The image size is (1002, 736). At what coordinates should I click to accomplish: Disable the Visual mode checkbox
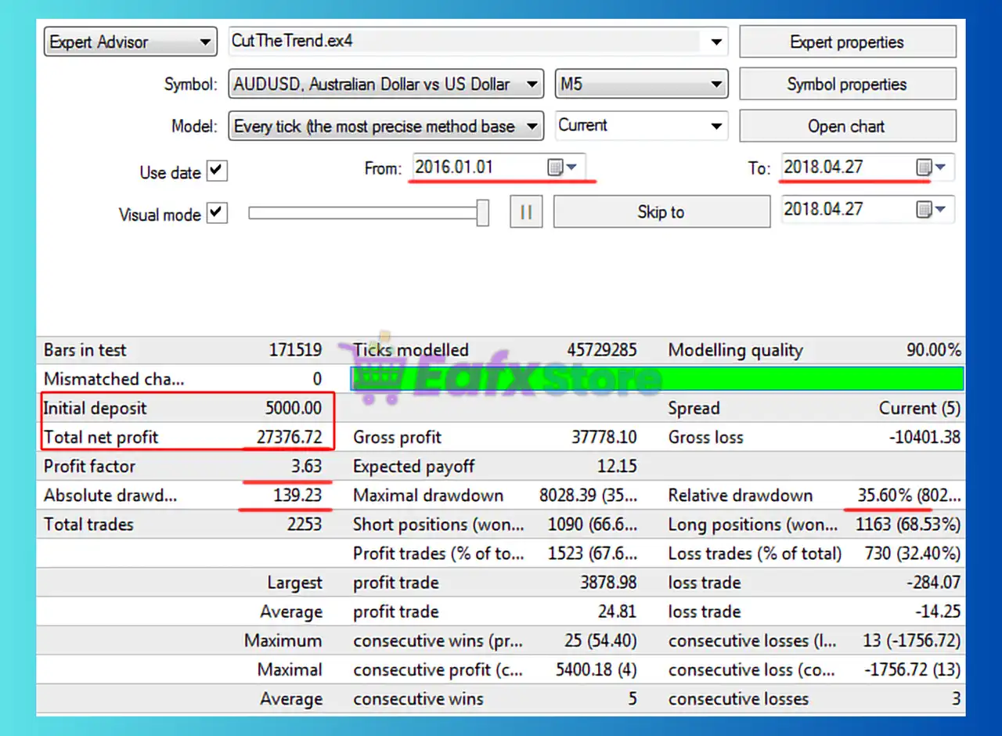pos(217,214)
